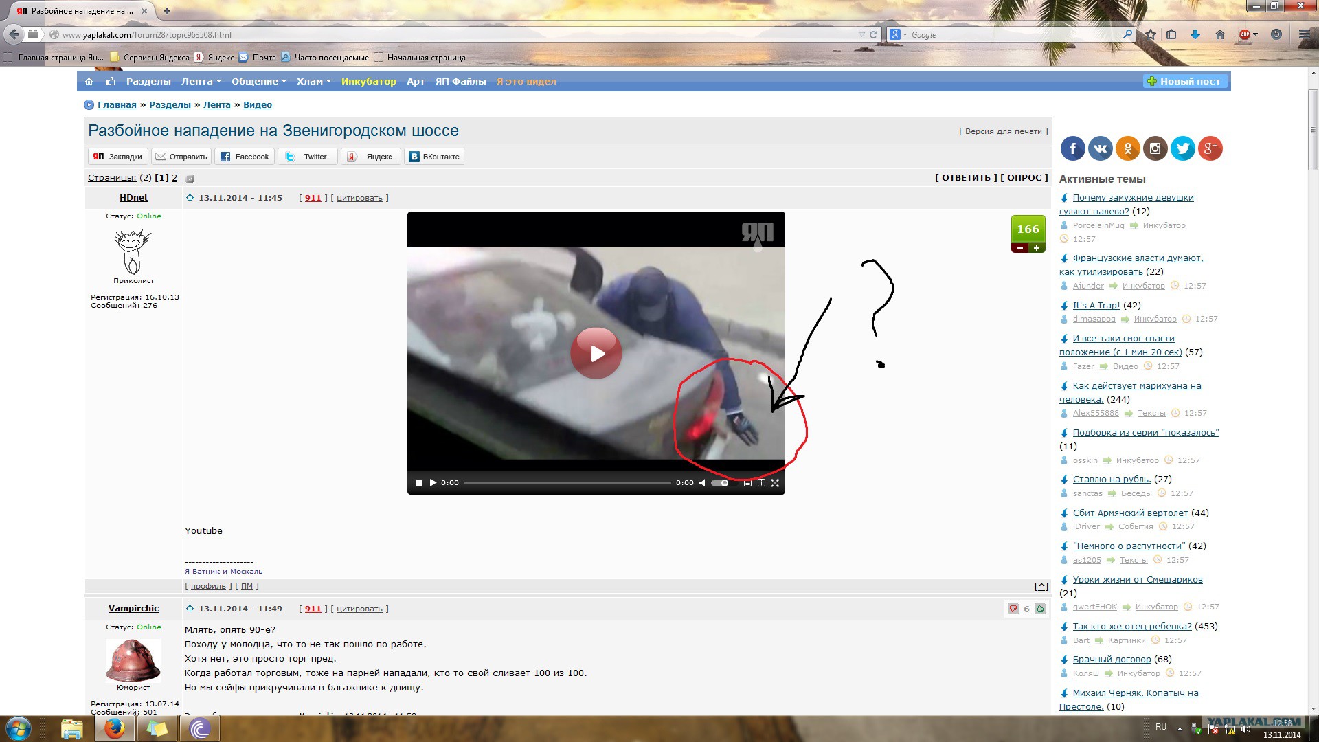Viewport: 1319px width, 742px height.
Task: Click the Новый пост button
Action: point(1185,81)
